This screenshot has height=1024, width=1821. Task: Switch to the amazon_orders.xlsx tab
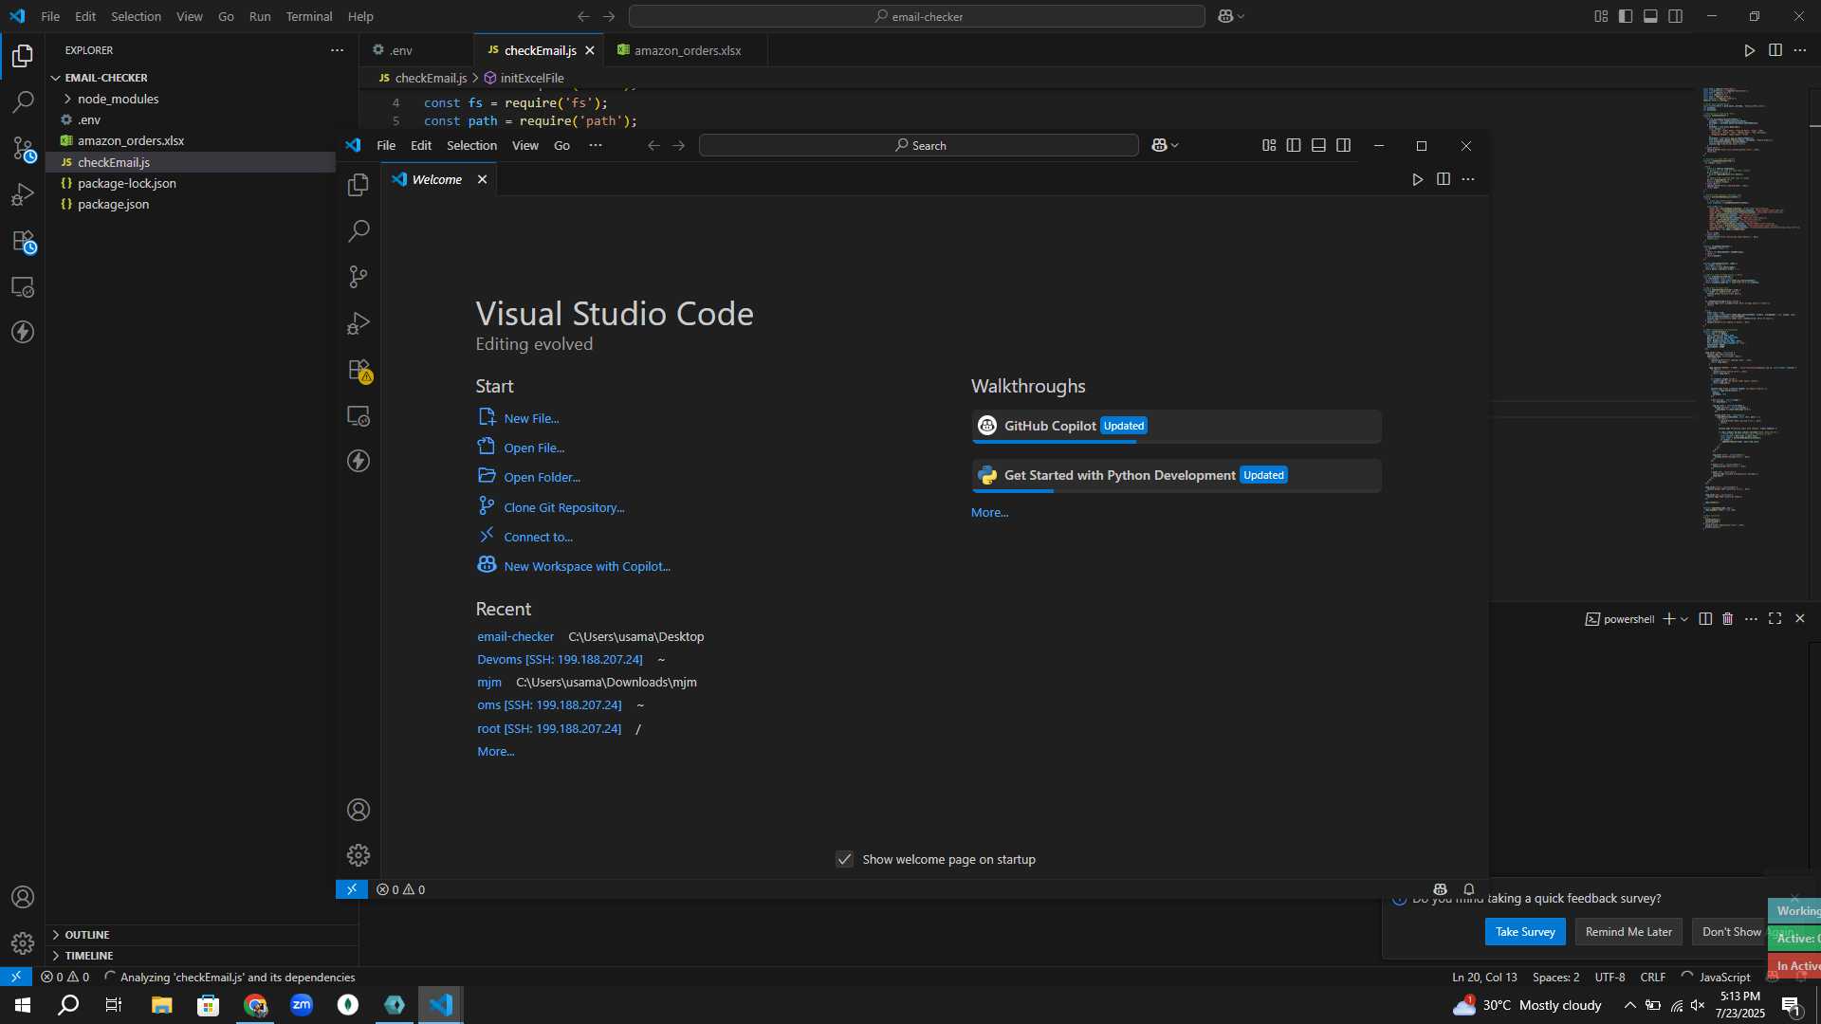[x=687, y=50]
